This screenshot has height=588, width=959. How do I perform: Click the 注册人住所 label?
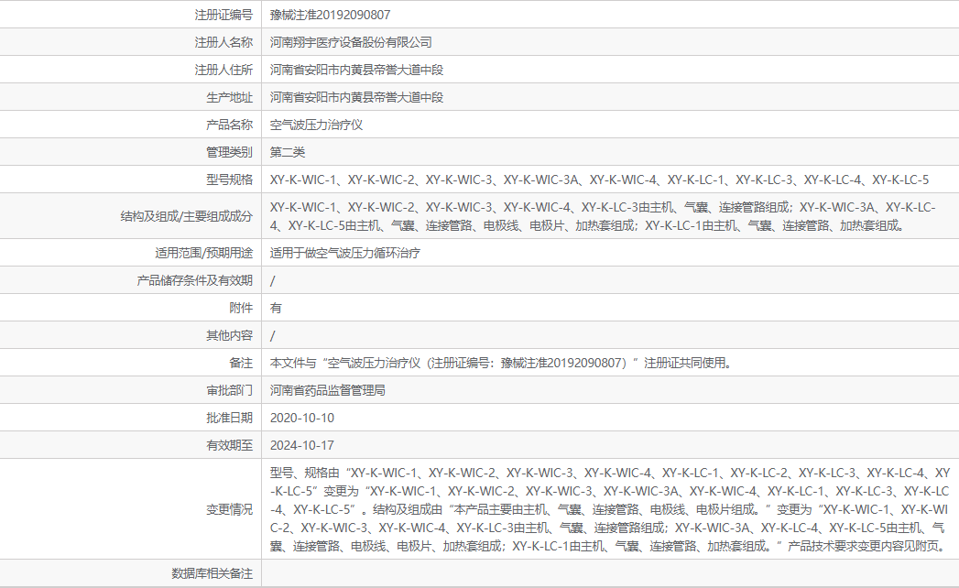click(223, 70)
